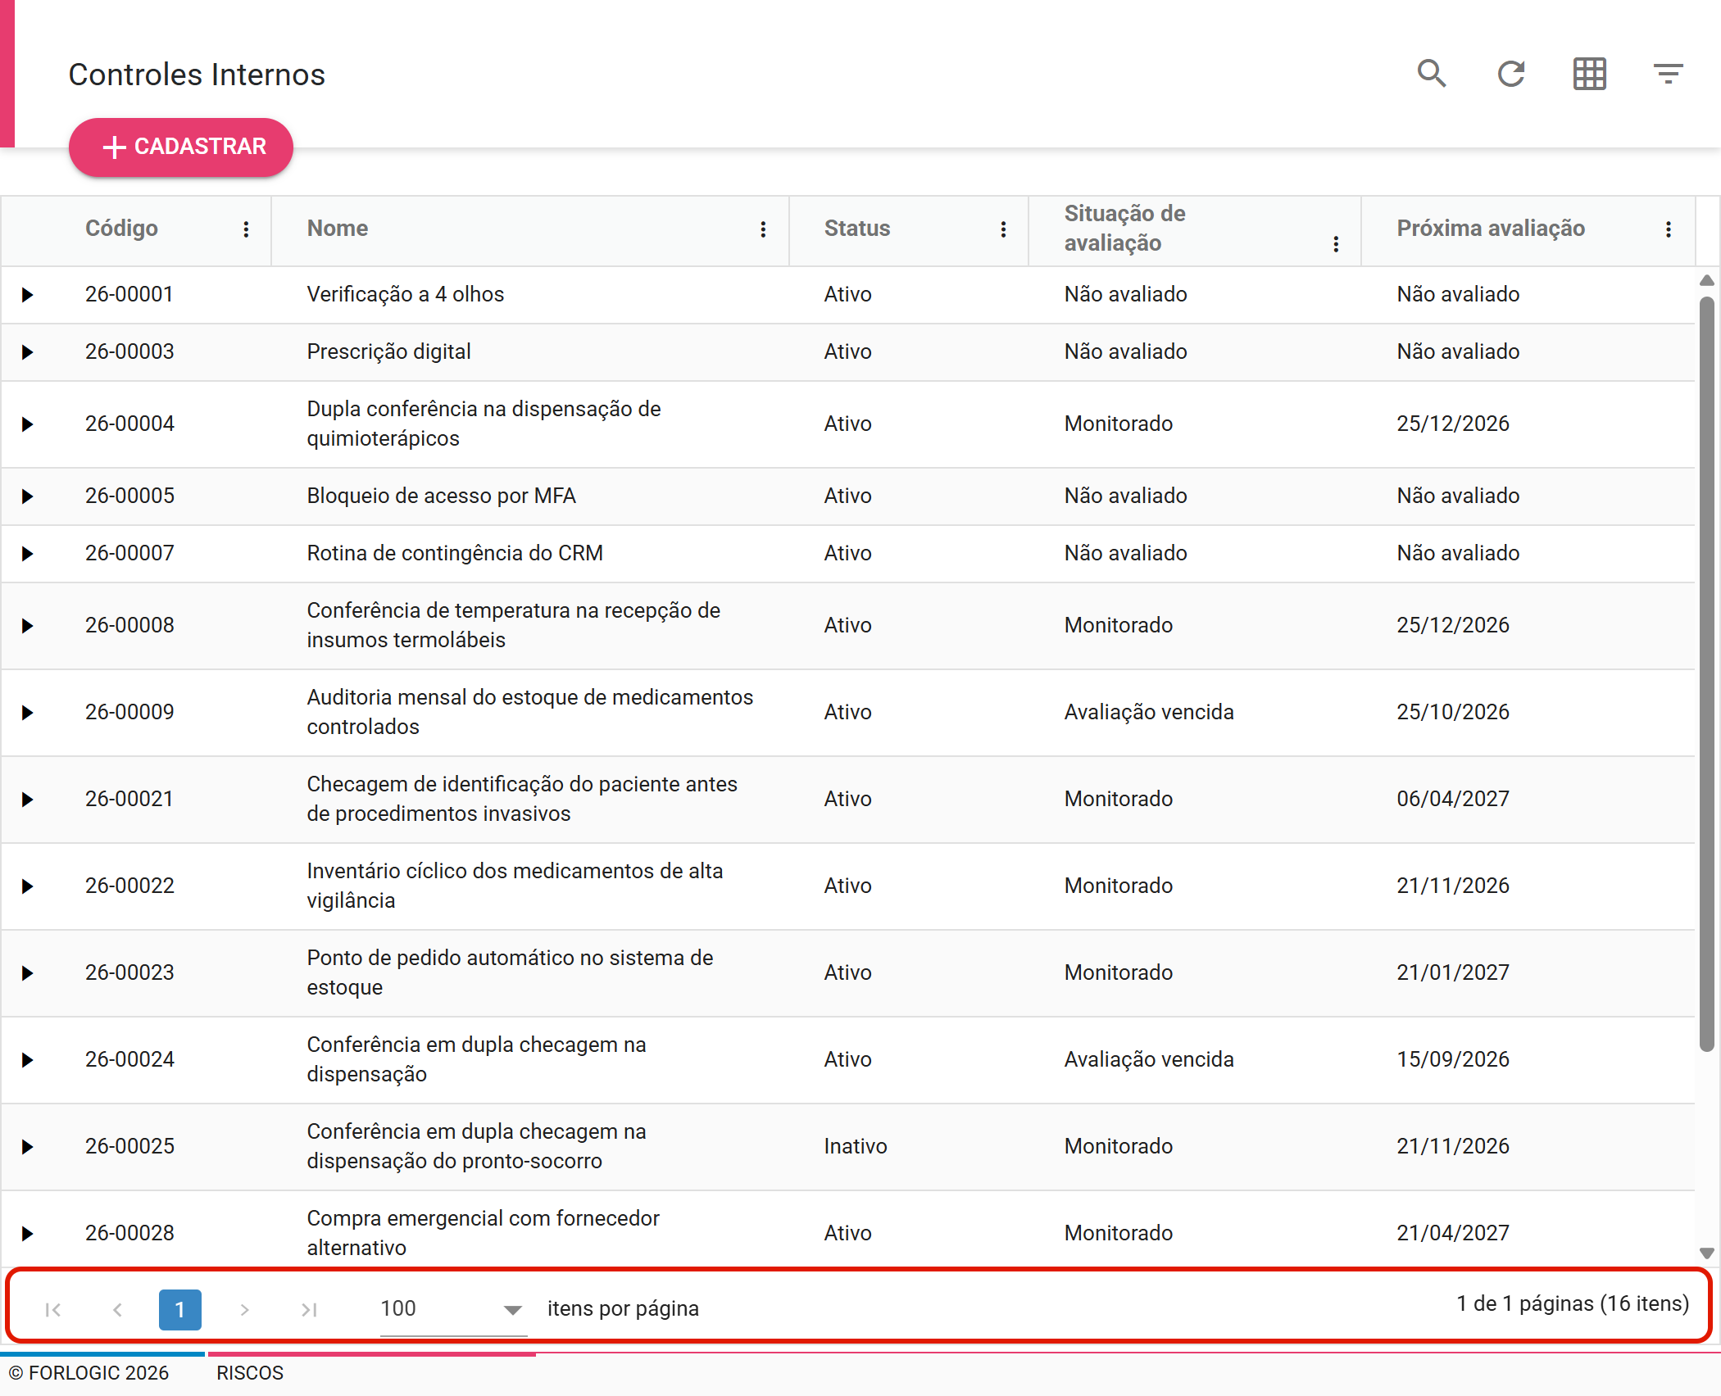Open Situação de avaliação column menu
Screen dimensions: 1721x1396
click(x=1336, y=244)
